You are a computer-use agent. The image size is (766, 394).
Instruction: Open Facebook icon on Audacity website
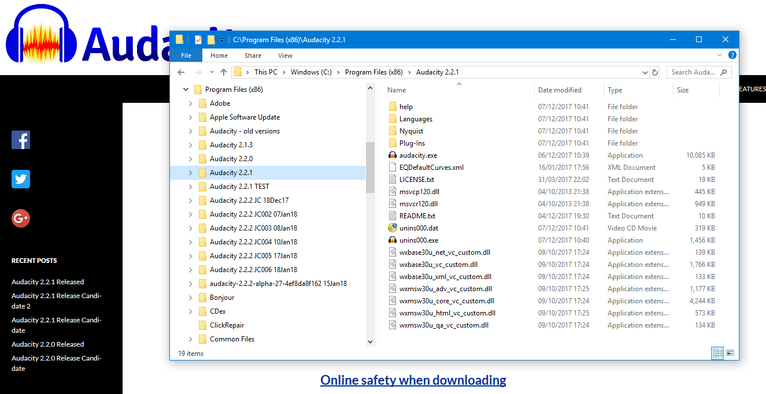coord(21,140)
